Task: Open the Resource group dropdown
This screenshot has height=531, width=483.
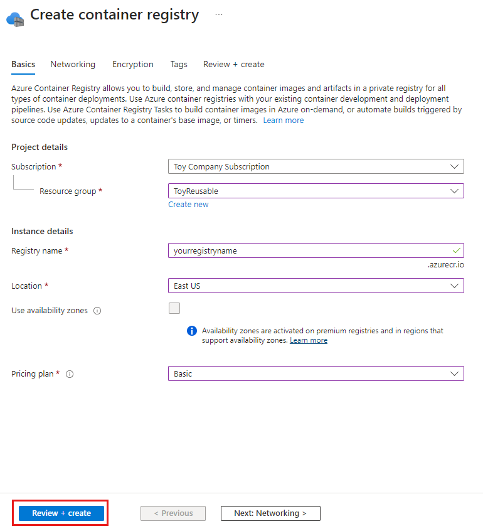Action: pos(316,191)
